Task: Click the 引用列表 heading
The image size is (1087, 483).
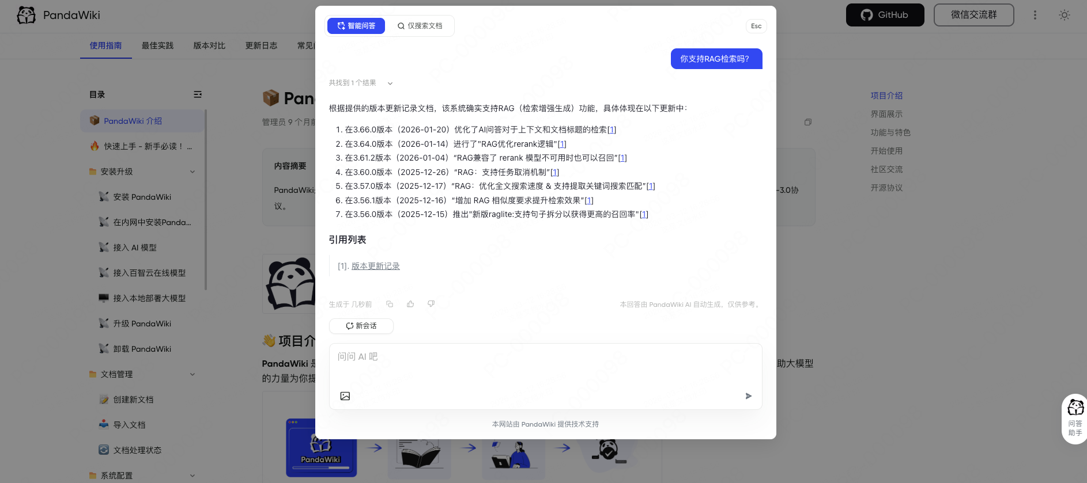Action: coord(348,239)
